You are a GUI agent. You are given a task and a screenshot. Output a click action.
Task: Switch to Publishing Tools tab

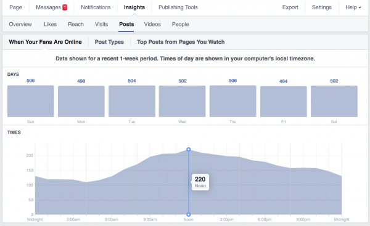click(x=178, y=7)
